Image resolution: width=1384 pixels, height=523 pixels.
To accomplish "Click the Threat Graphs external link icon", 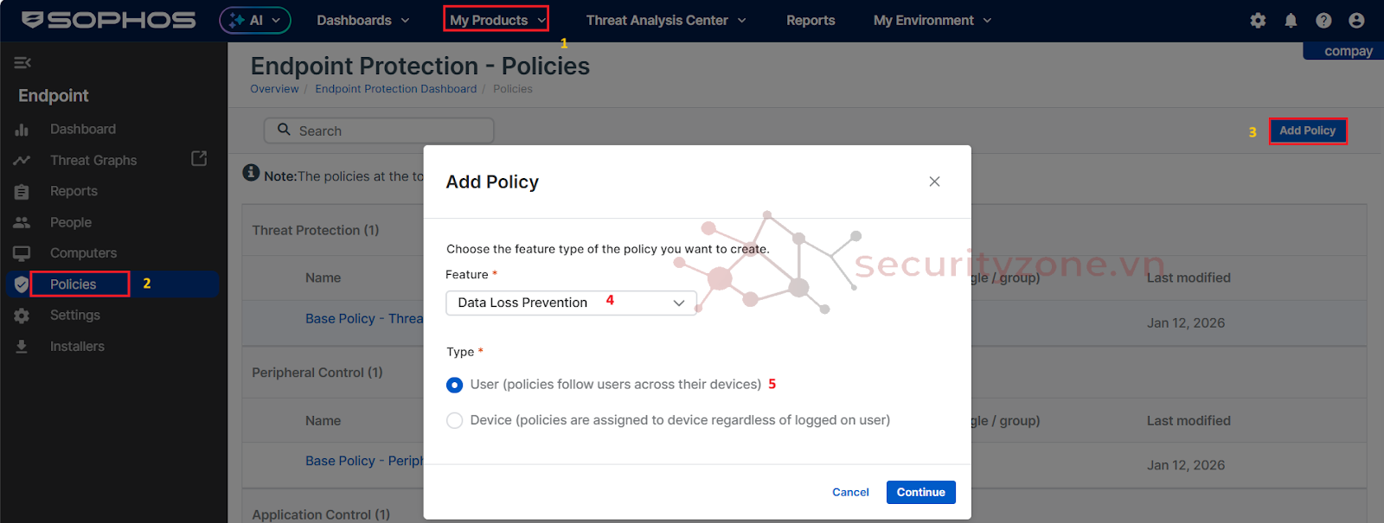I will (199, 158).
